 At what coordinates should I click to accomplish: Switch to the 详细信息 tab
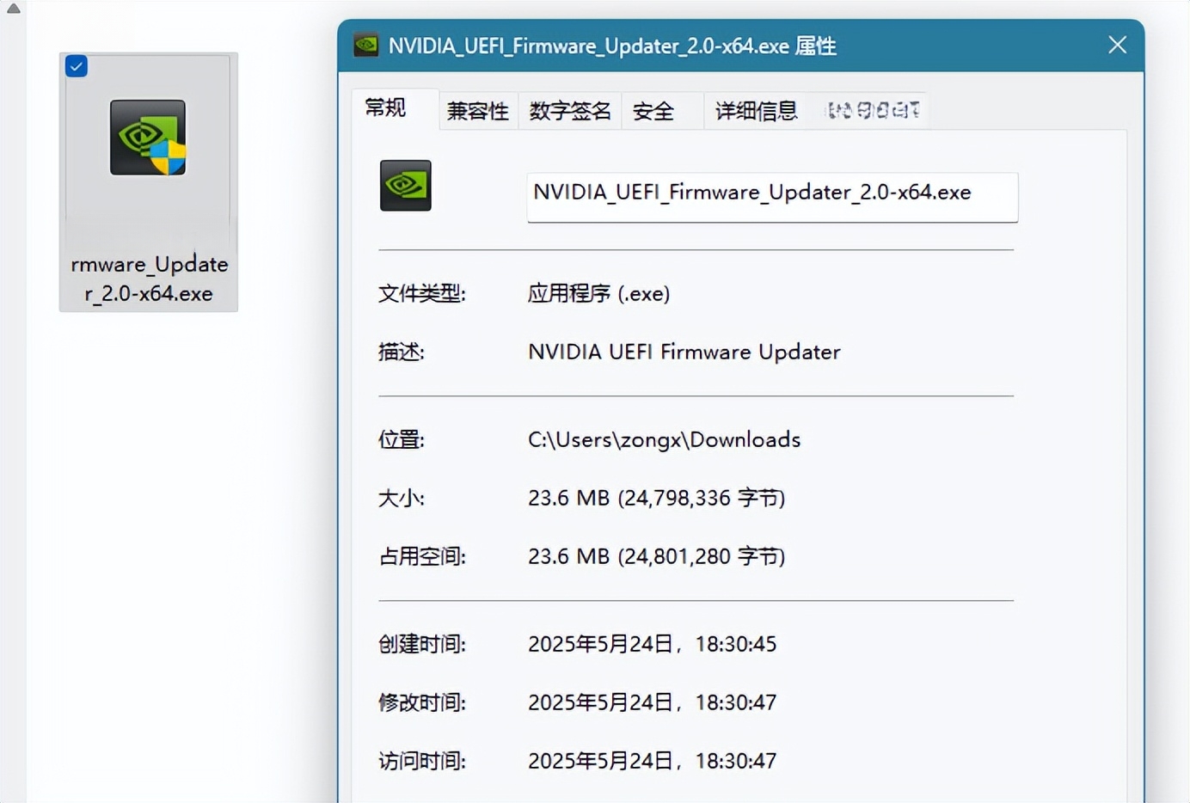point(757,111)
